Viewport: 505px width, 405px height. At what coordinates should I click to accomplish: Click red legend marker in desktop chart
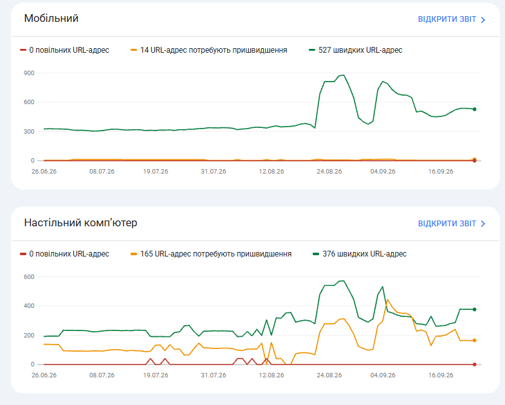click(23, 254)
